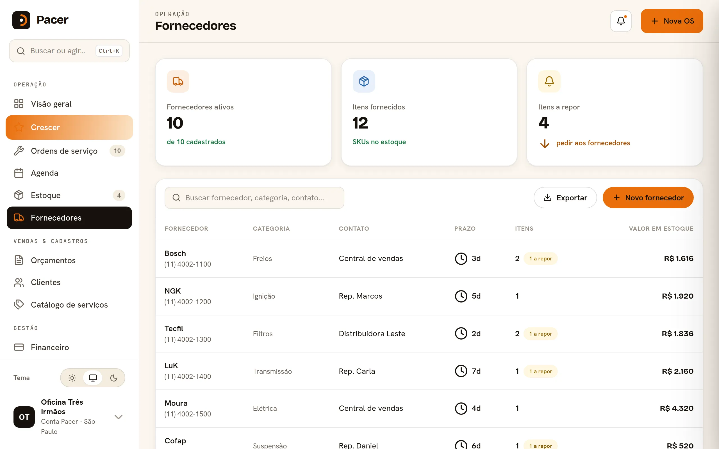Click the Nova OS button
Viewport: 719px width, 449px height.
672,21
